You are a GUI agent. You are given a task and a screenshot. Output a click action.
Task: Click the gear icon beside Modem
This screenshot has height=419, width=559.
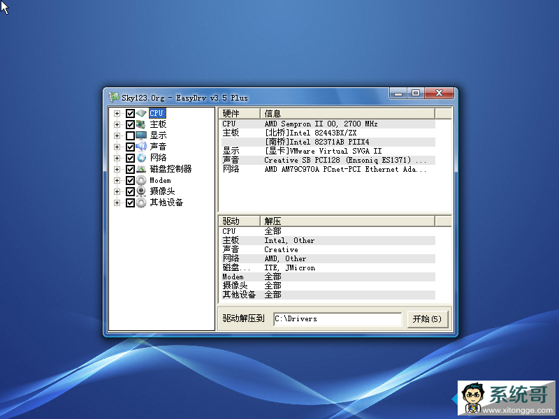pyautogui.click(x=141, y=180)
